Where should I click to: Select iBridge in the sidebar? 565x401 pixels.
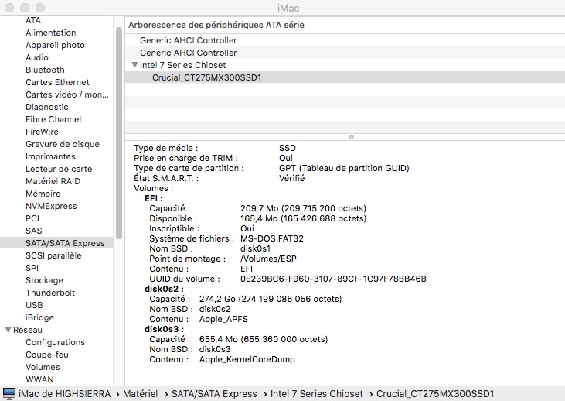tap(39, 317)
